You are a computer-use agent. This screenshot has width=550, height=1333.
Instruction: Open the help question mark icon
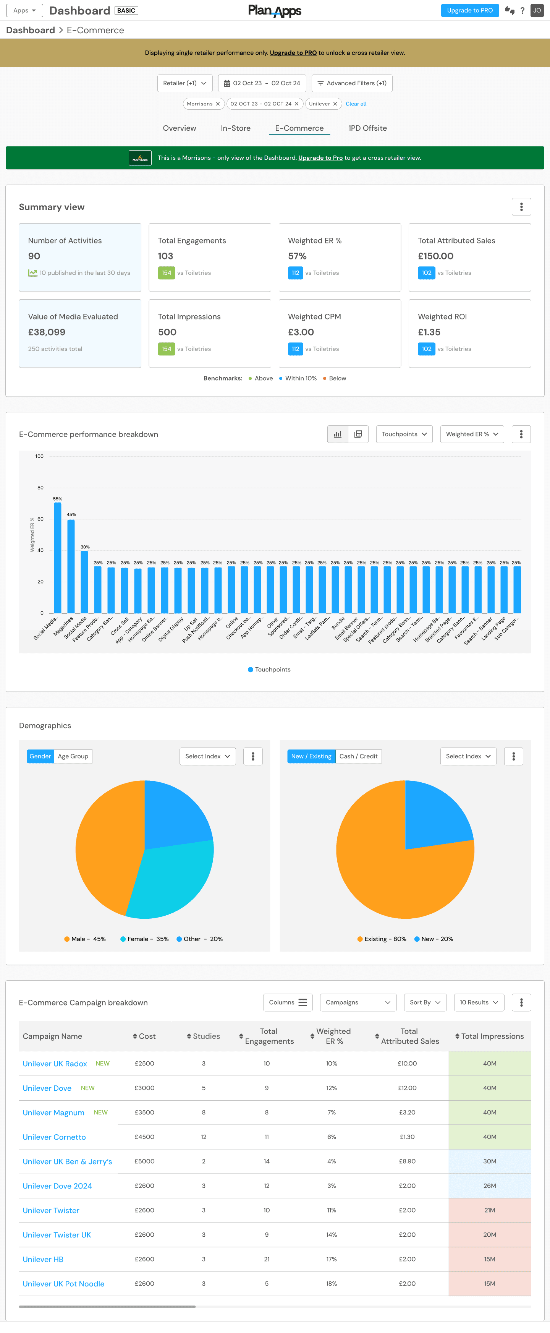pyautogui.click(x=522, y=10)
